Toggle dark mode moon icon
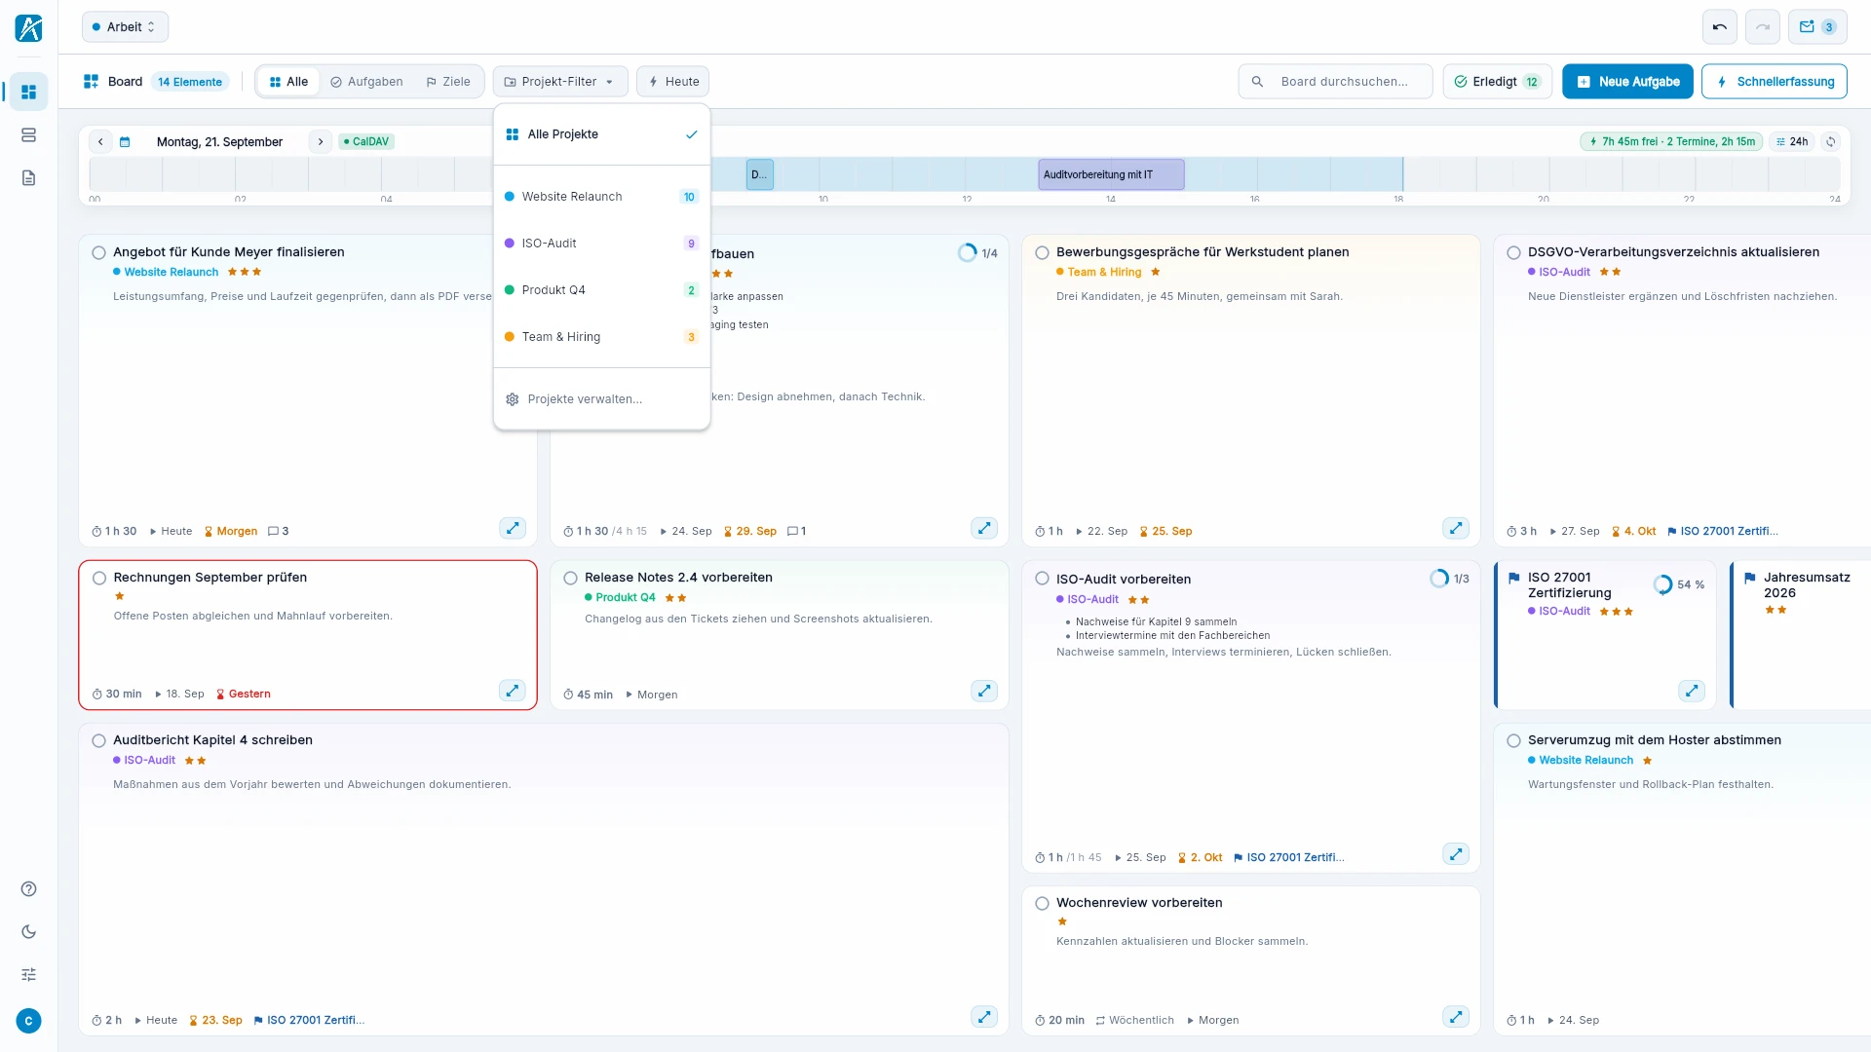The height and width of the screenshot is (1052, 1871). click(28, 931)
